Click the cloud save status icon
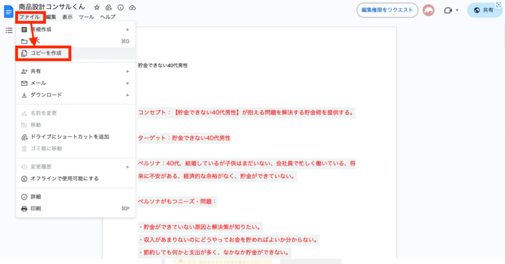The image size is (505, 264). click(x=132, y=7)
